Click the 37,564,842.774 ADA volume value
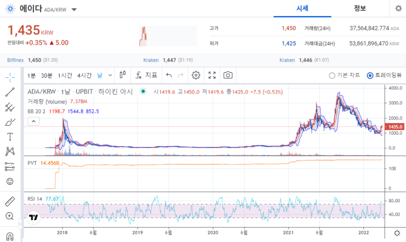Image resolution: width=406 pixels, height=242 pixels. (375, 28)
